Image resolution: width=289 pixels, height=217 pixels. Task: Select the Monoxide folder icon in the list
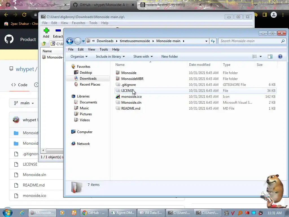click(x=118, y=73)
